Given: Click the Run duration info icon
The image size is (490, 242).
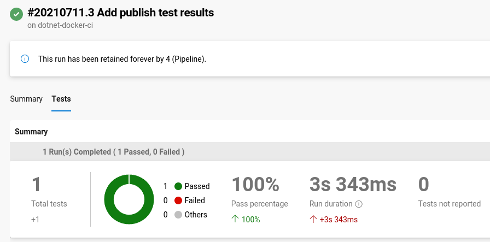Looking at the screenshot, I should coord(359,204).
